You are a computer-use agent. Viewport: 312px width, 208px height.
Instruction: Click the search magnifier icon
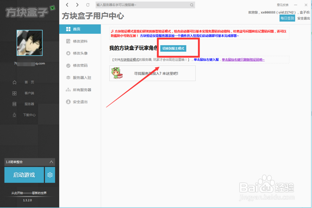pyautogui.click(x=192, y=5)
